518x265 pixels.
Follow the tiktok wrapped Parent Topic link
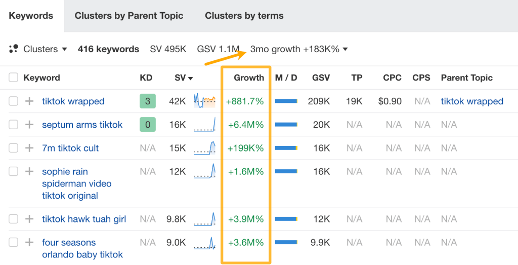pyautogui.click(x=472, y=101)
